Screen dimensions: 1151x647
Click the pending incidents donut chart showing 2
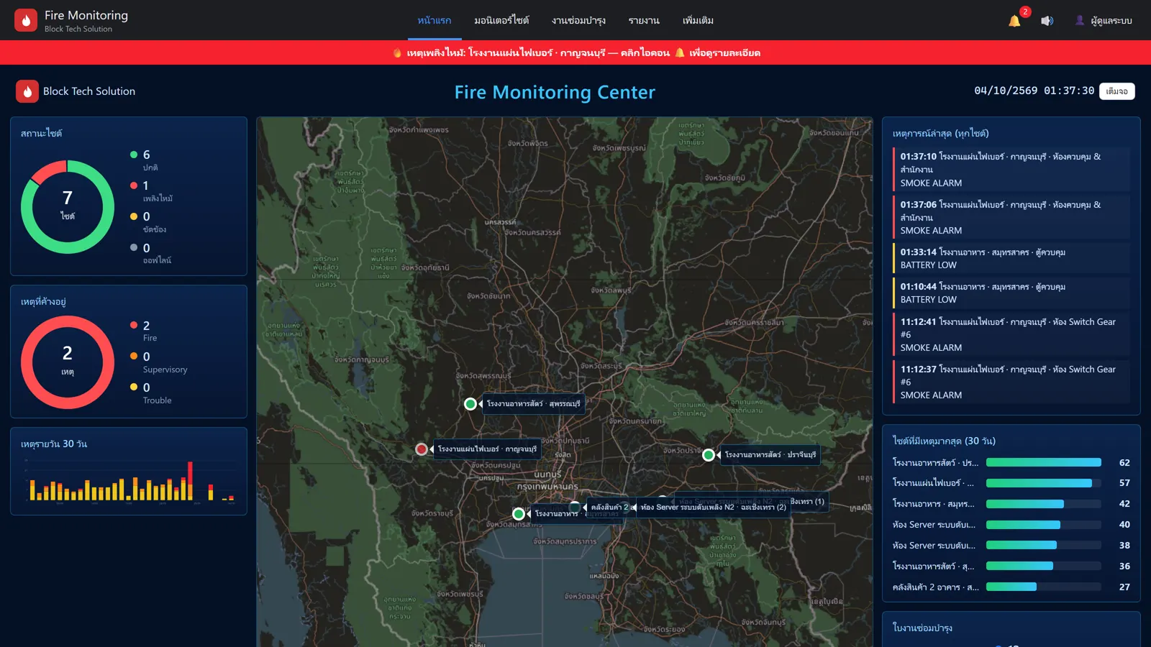pos(68,362)
